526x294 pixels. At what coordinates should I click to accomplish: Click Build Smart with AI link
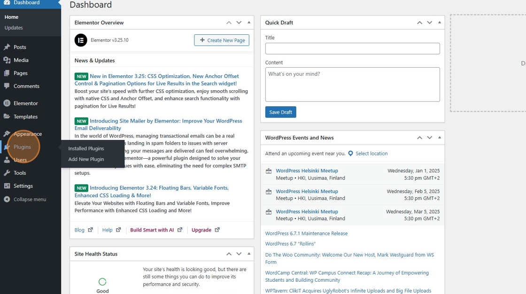pyautogui.click(x=152, y=230)
